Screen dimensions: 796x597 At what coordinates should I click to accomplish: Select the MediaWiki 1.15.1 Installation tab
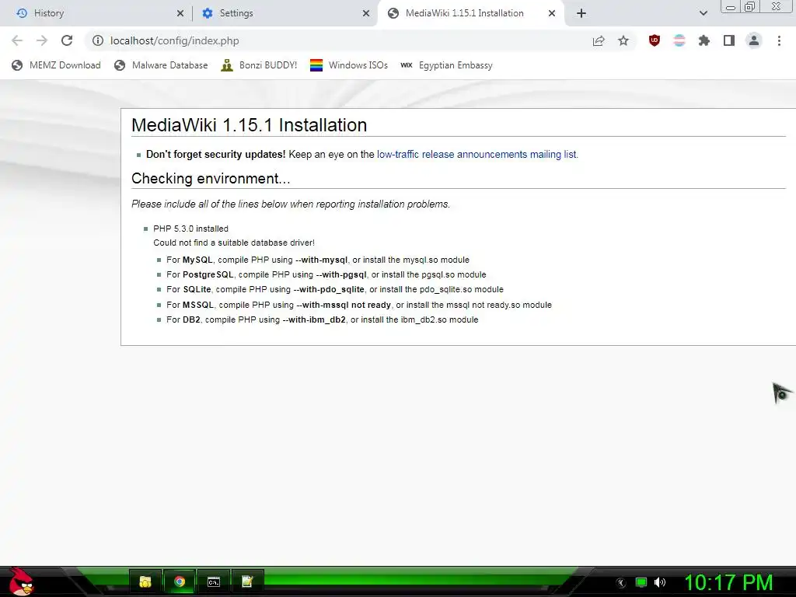(465, 13)
